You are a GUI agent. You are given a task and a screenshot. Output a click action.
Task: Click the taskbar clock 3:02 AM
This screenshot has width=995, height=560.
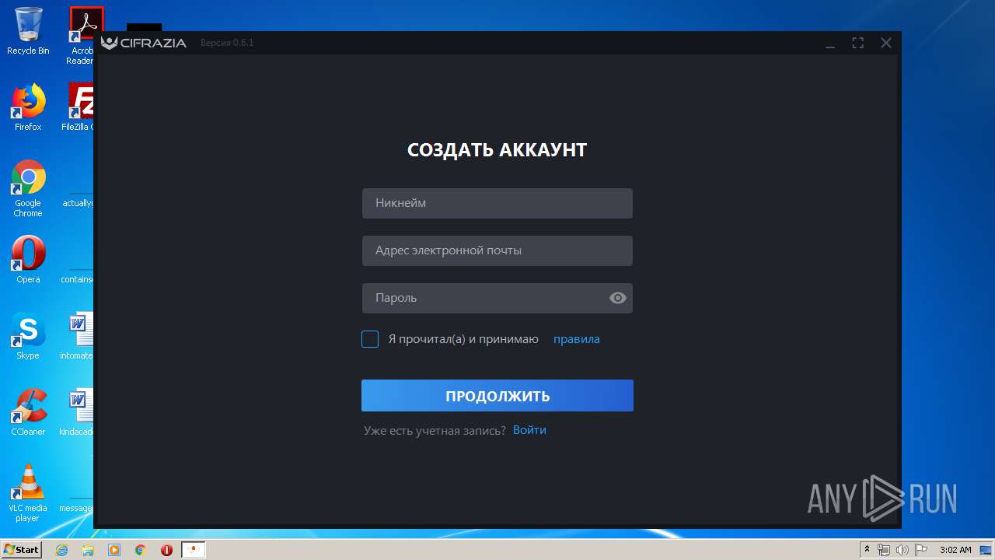point(955,550)
